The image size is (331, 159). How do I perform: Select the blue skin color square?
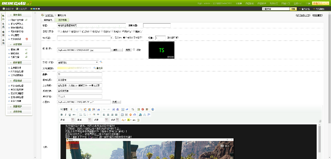click(34, 9)
